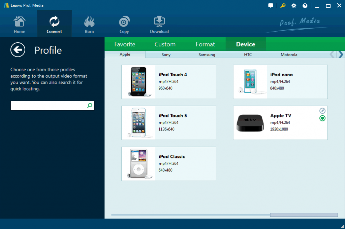Image resolution: width=345 pixels, height=229 pixels.
Task: Toggle the Apple TV favorite heart
Action: 322,118
